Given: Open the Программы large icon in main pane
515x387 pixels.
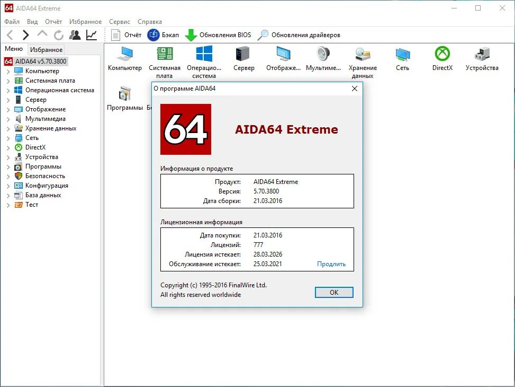Looking at the screenshot, I should [125, 99].
